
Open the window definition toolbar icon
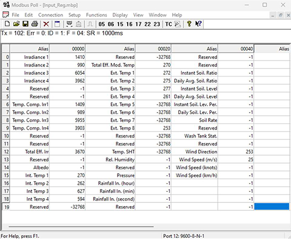point(57,24)
